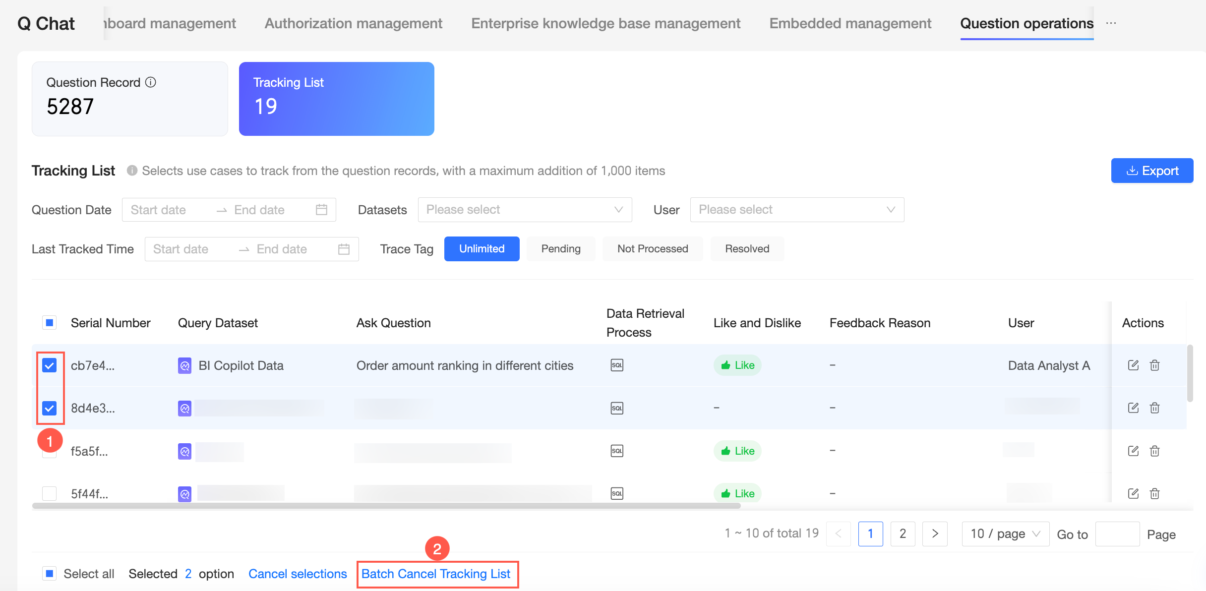Toggle the bottom Select all checkbox

coord(50,574)
